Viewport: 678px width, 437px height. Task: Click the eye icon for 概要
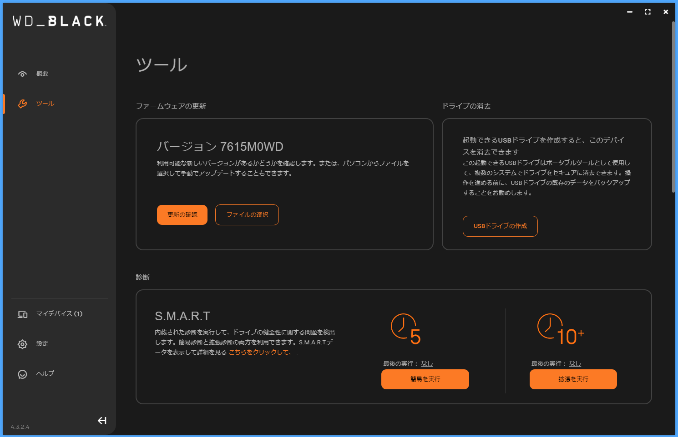[22, 74]
